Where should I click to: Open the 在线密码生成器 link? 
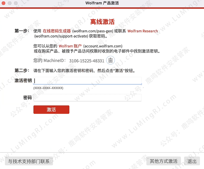click(x=57, y=31)
